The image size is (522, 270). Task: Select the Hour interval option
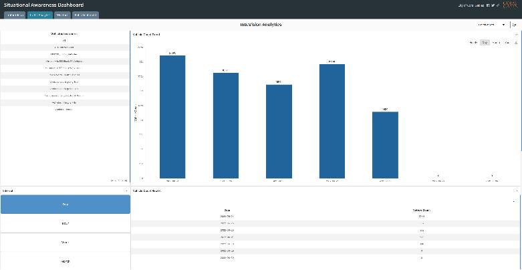(x=66, y=223)
